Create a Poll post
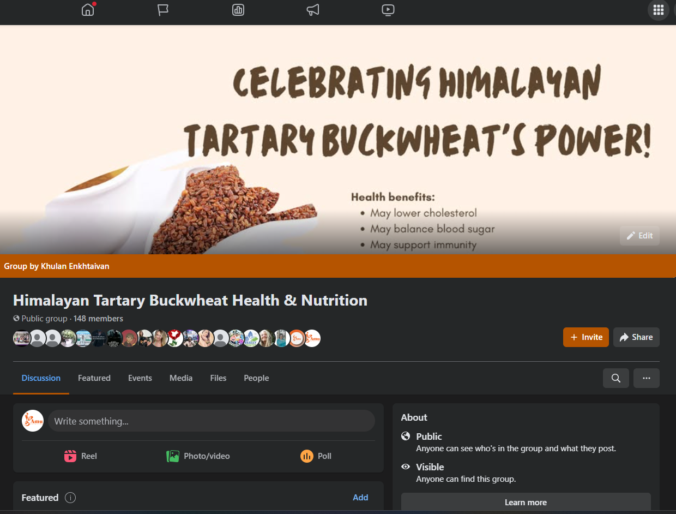676x514 pixels. 316,456
